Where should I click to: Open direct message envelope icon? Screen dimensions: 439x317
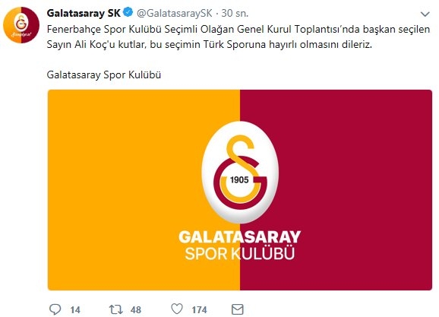[238, 309]
